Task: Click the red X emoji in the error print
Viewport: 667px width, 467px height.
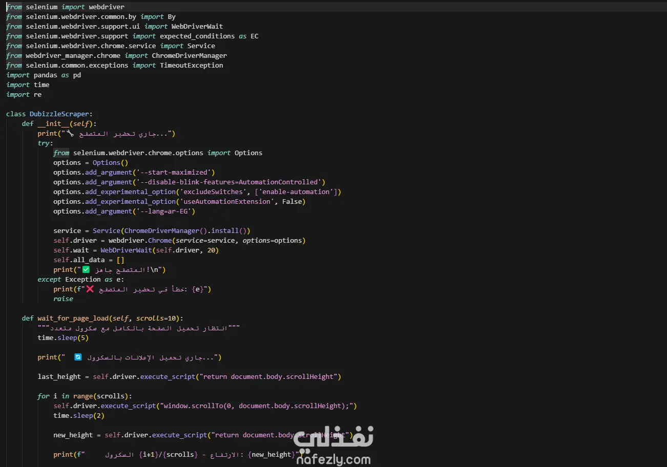Action: pos(90,288)
